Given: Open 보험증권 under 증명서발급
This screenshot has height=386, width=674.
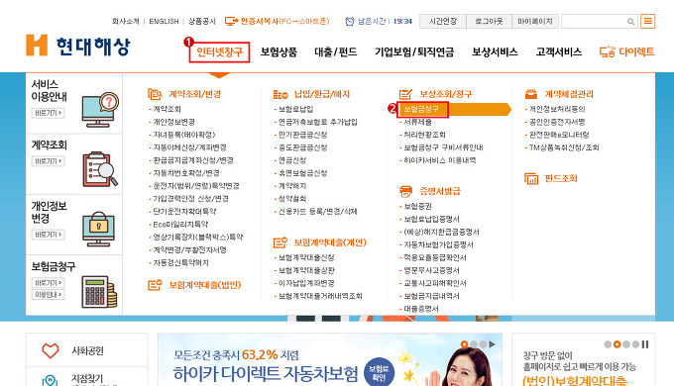Looking at the screenshot, I should click(x=417, y=207).
